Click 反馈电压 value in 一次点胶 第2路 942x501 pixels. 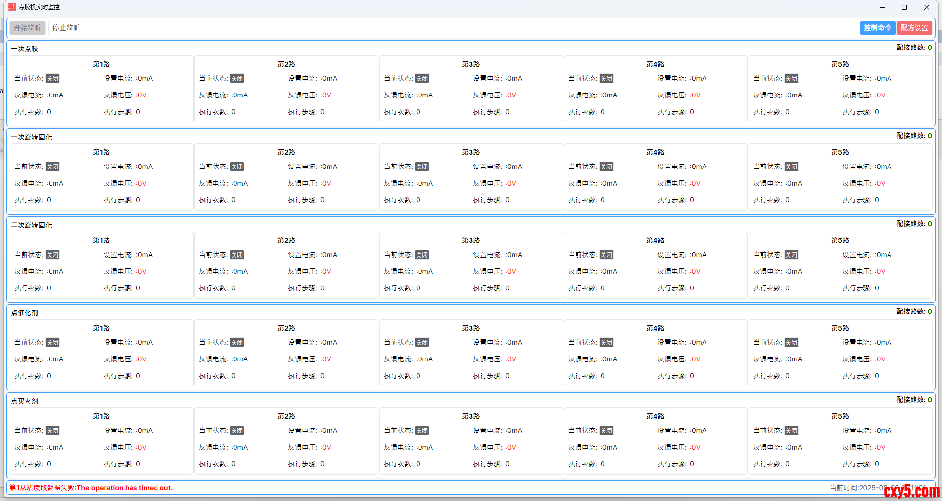point(326,95)
